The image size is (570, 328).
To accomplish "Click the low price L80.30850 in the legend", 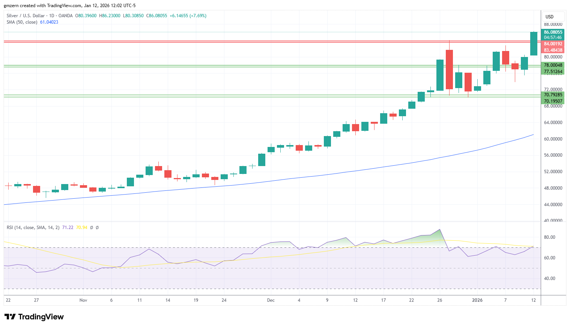I will coord(133,16).
